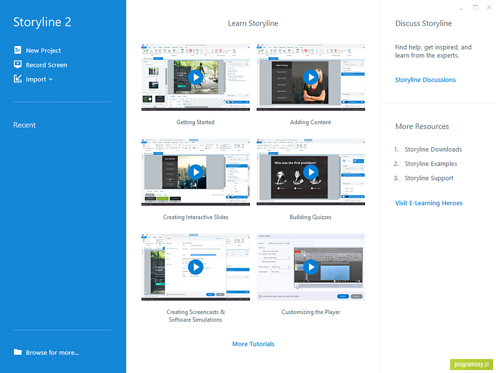Image resolution: width=496 pixels, height=373 pixels.
Task: Click the Customizing the Player caption
Action: pos(311,312)
